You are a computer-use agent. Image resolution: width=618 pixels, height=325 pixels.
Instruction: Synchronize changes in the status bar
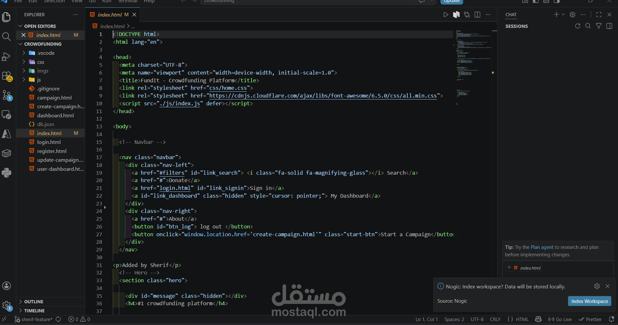coord(58,319)
